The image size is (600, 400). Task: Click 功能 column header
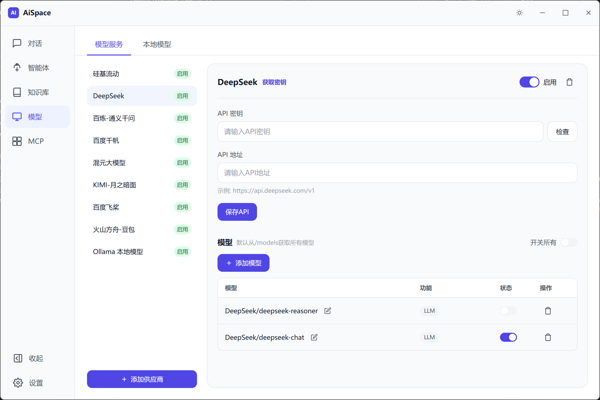click(x=426, y=288)
